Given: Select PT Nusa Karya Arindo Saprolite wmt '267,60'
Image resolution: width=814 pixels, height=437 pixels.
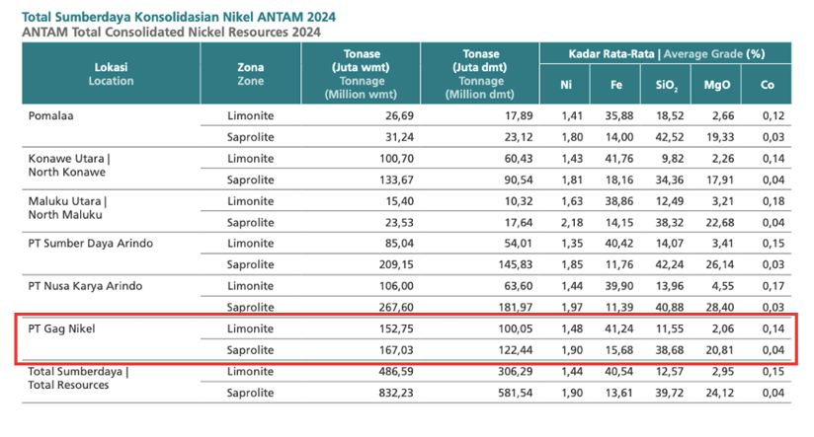Looking at the screenshot, I should click(x=396, y=307).
